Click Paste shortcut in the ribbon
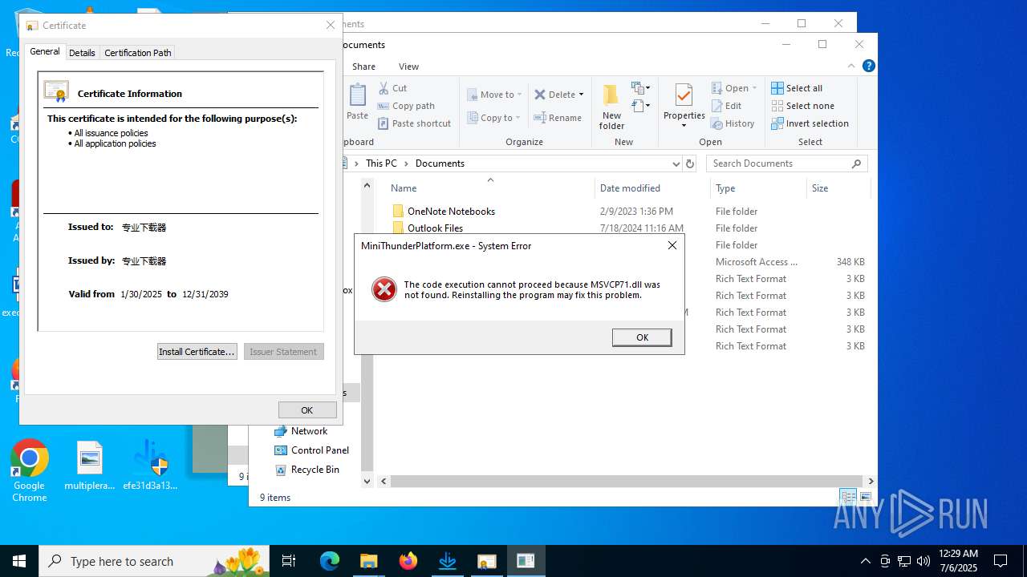Image resolution: width=1027 pixels, height=577 pixels. point(414,123)
